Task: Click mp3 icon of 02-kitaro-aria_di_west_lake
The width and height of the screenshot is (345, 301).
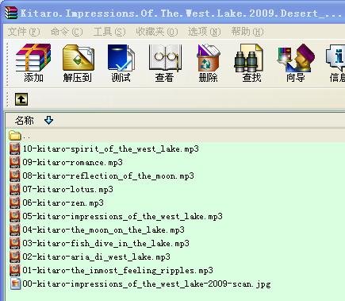Action: point(15,257)
